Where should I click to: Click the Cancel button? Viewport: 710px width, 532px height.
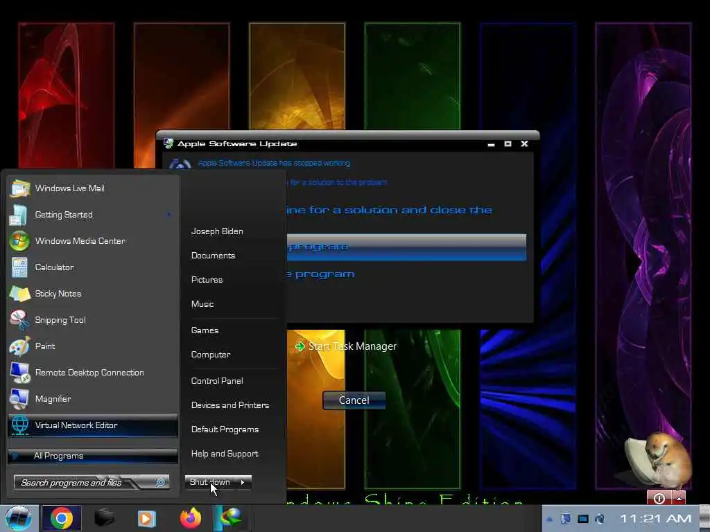tap(354, 400)
